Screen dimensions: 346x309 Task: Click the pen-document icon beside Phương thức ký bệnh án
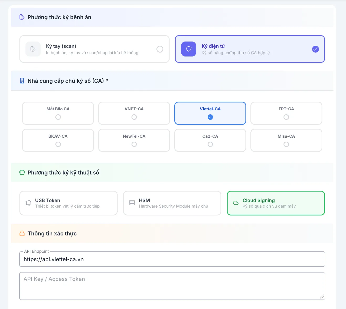coord(22,17)
